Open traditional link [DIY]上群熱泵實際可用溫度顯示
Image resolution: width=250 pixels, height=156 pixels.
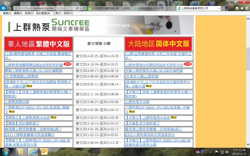[30, 135]
